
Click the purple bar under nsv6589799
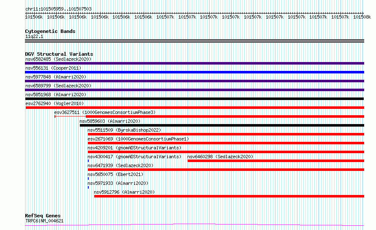point(194,90)
